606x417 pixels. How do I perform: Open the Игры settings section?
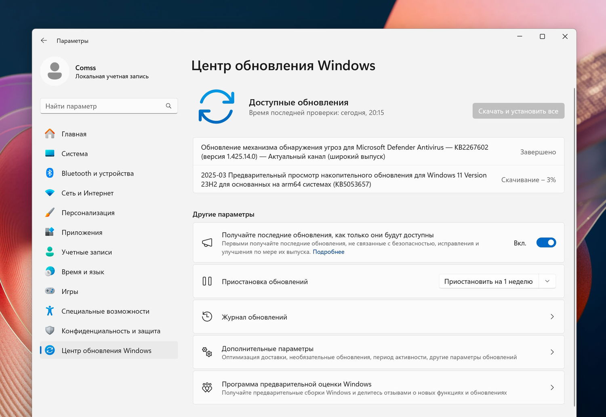point(109,291)
